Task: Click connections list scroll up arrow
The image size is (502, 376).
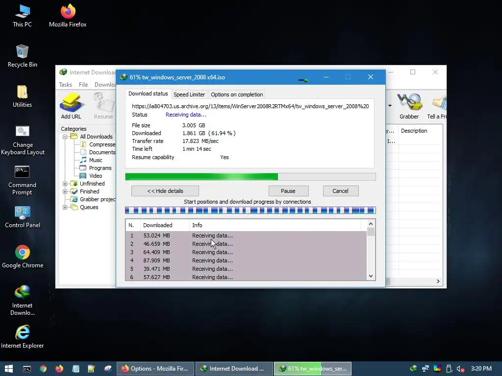Action: point(371,224)
